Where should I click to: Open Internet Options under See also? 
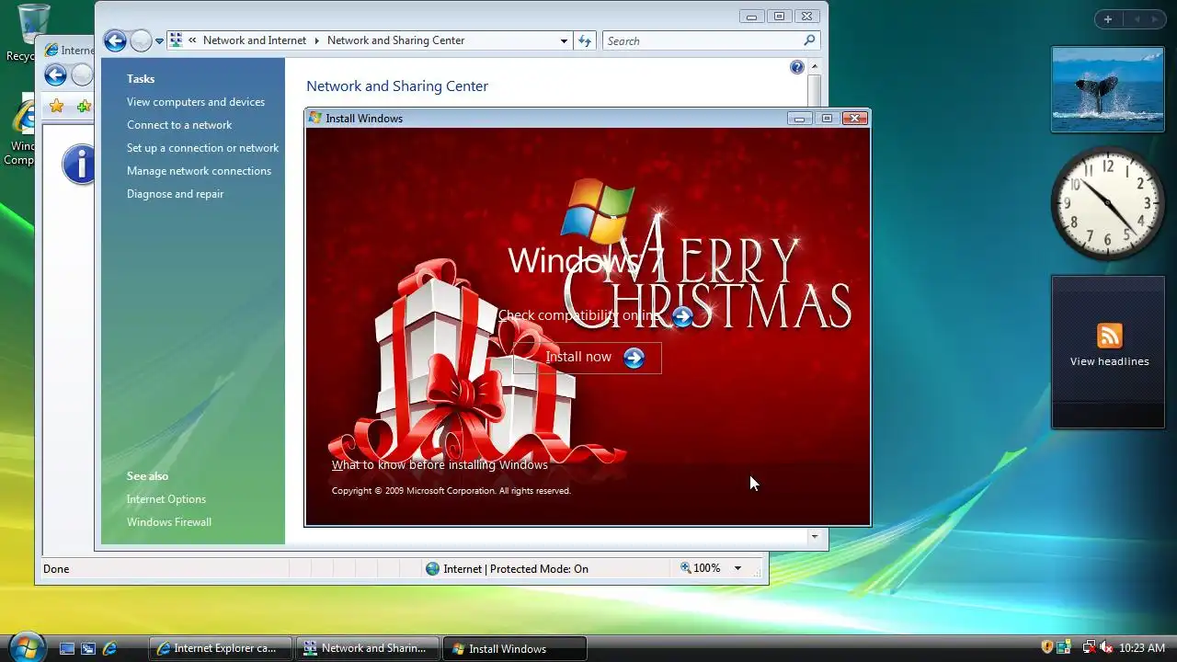[x=166, y=499]
